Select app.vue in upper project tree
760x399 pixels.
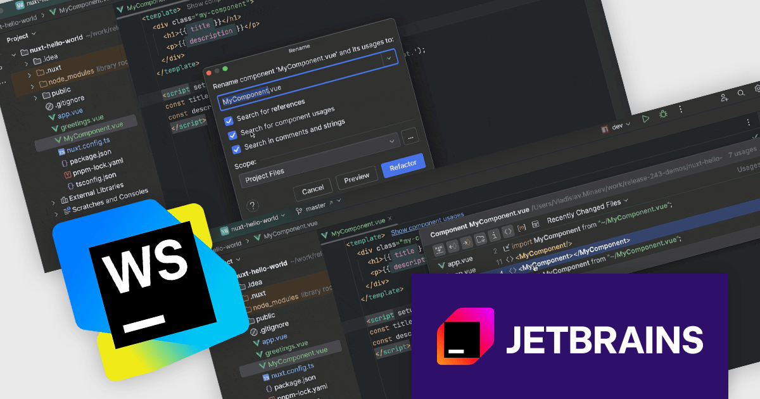tap(65, 115)
